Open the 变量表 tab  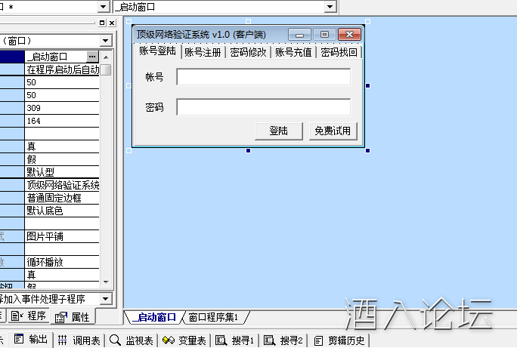click(x=184, y=340)
